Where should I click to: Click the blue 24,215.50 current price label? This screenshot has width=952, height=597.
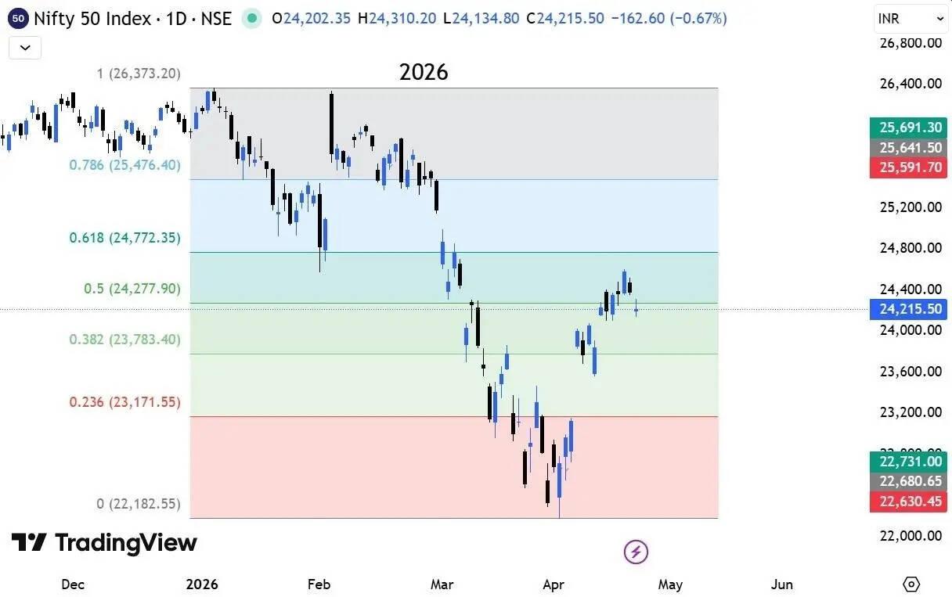coord(908,309)
